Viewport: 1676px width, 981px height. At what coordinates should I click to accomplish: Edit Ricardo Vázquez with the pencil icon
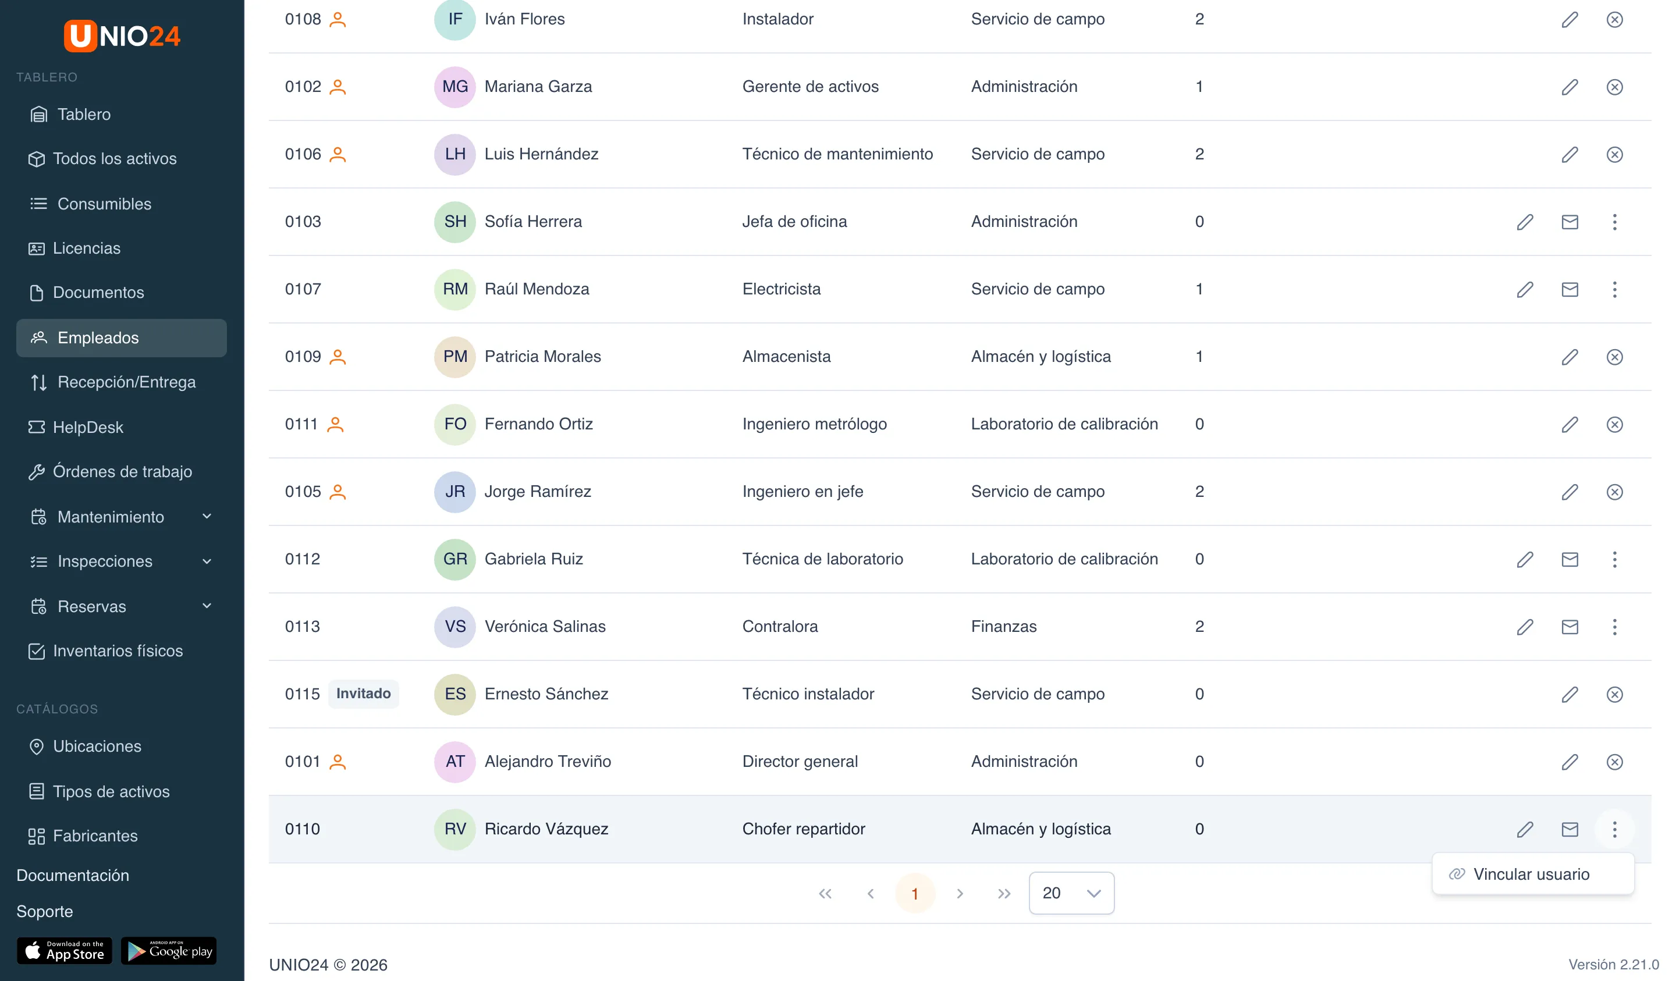coord(1524,829)
